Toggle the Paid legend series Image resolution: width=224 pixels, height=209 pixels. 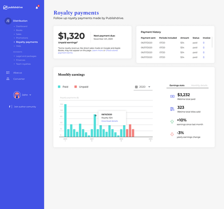click(x=63, y=87)
